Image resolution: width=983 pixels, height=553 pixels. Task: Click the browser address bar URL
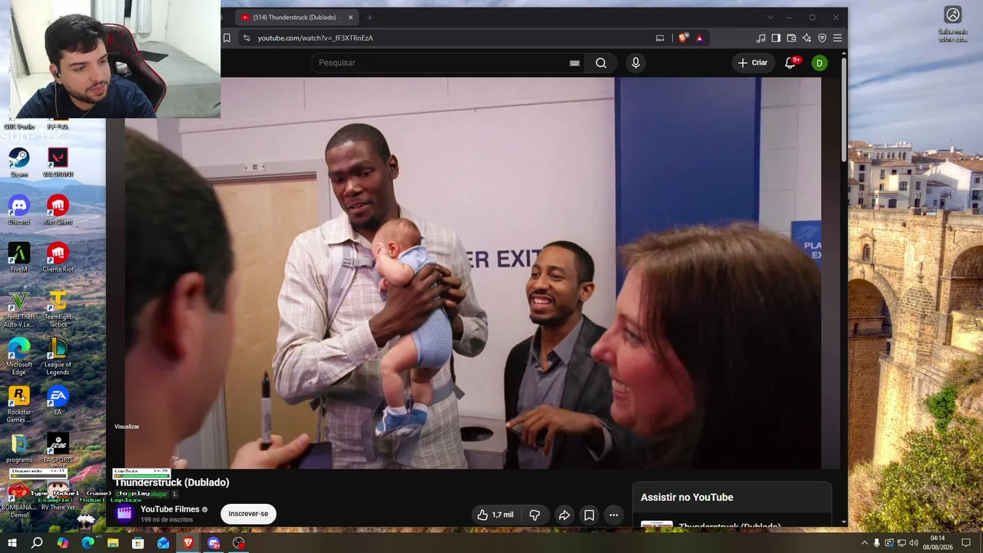[x=315, y=38]
